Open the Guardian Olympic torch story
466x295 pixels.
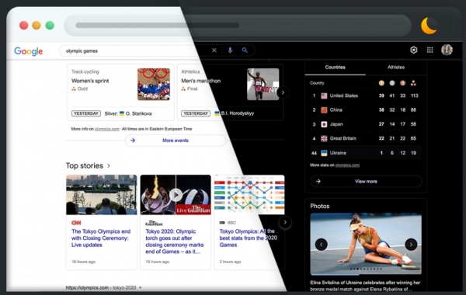click(x=175, y=241)
